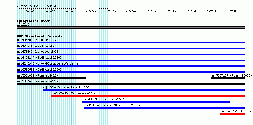Click the DGV Structural Variants track title
This screenshot has height=125, width=253.
pos(40,36)
